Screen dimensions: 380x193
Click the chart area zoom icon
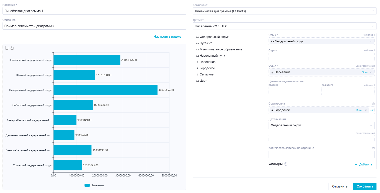click(x=7, y=48)
